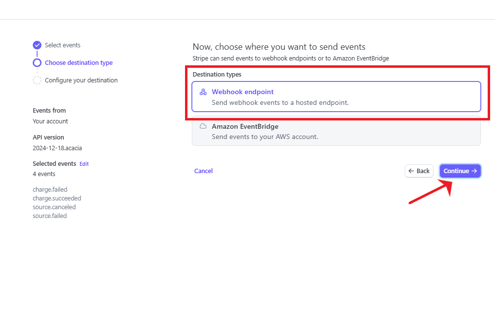Select the Webhook endpoint destination
This screenshot has width=495, height=336.
[336, 97]
